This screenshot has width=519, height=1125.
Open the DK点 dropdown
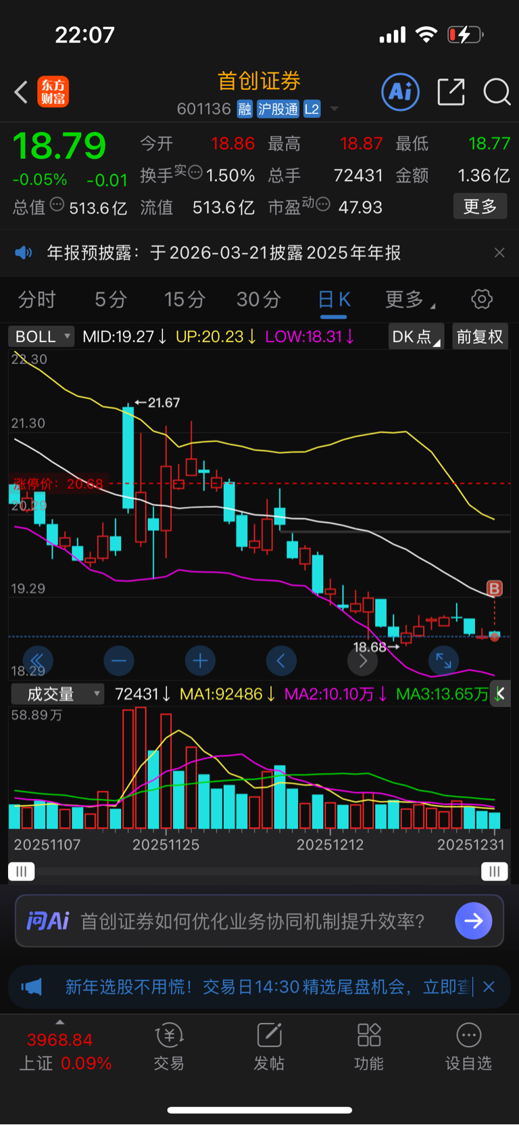tap(416, 336)
